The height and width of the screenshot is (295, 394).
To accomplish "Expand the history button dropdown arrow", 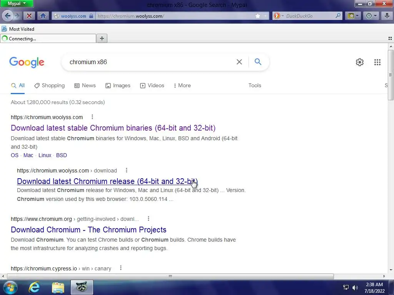I will (375, 16).
